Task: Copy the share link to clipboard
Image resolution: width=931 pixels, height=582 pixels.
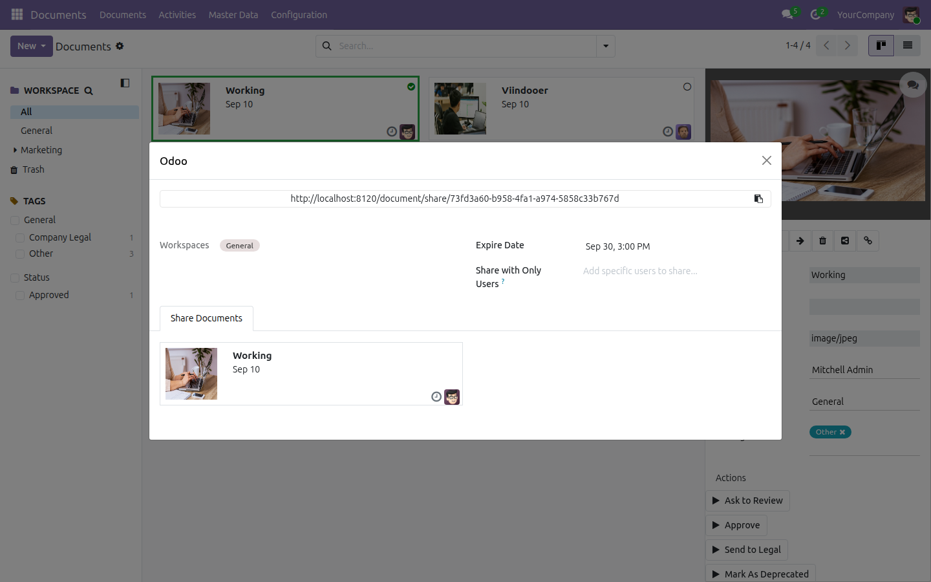Action: tap(758, 199)
